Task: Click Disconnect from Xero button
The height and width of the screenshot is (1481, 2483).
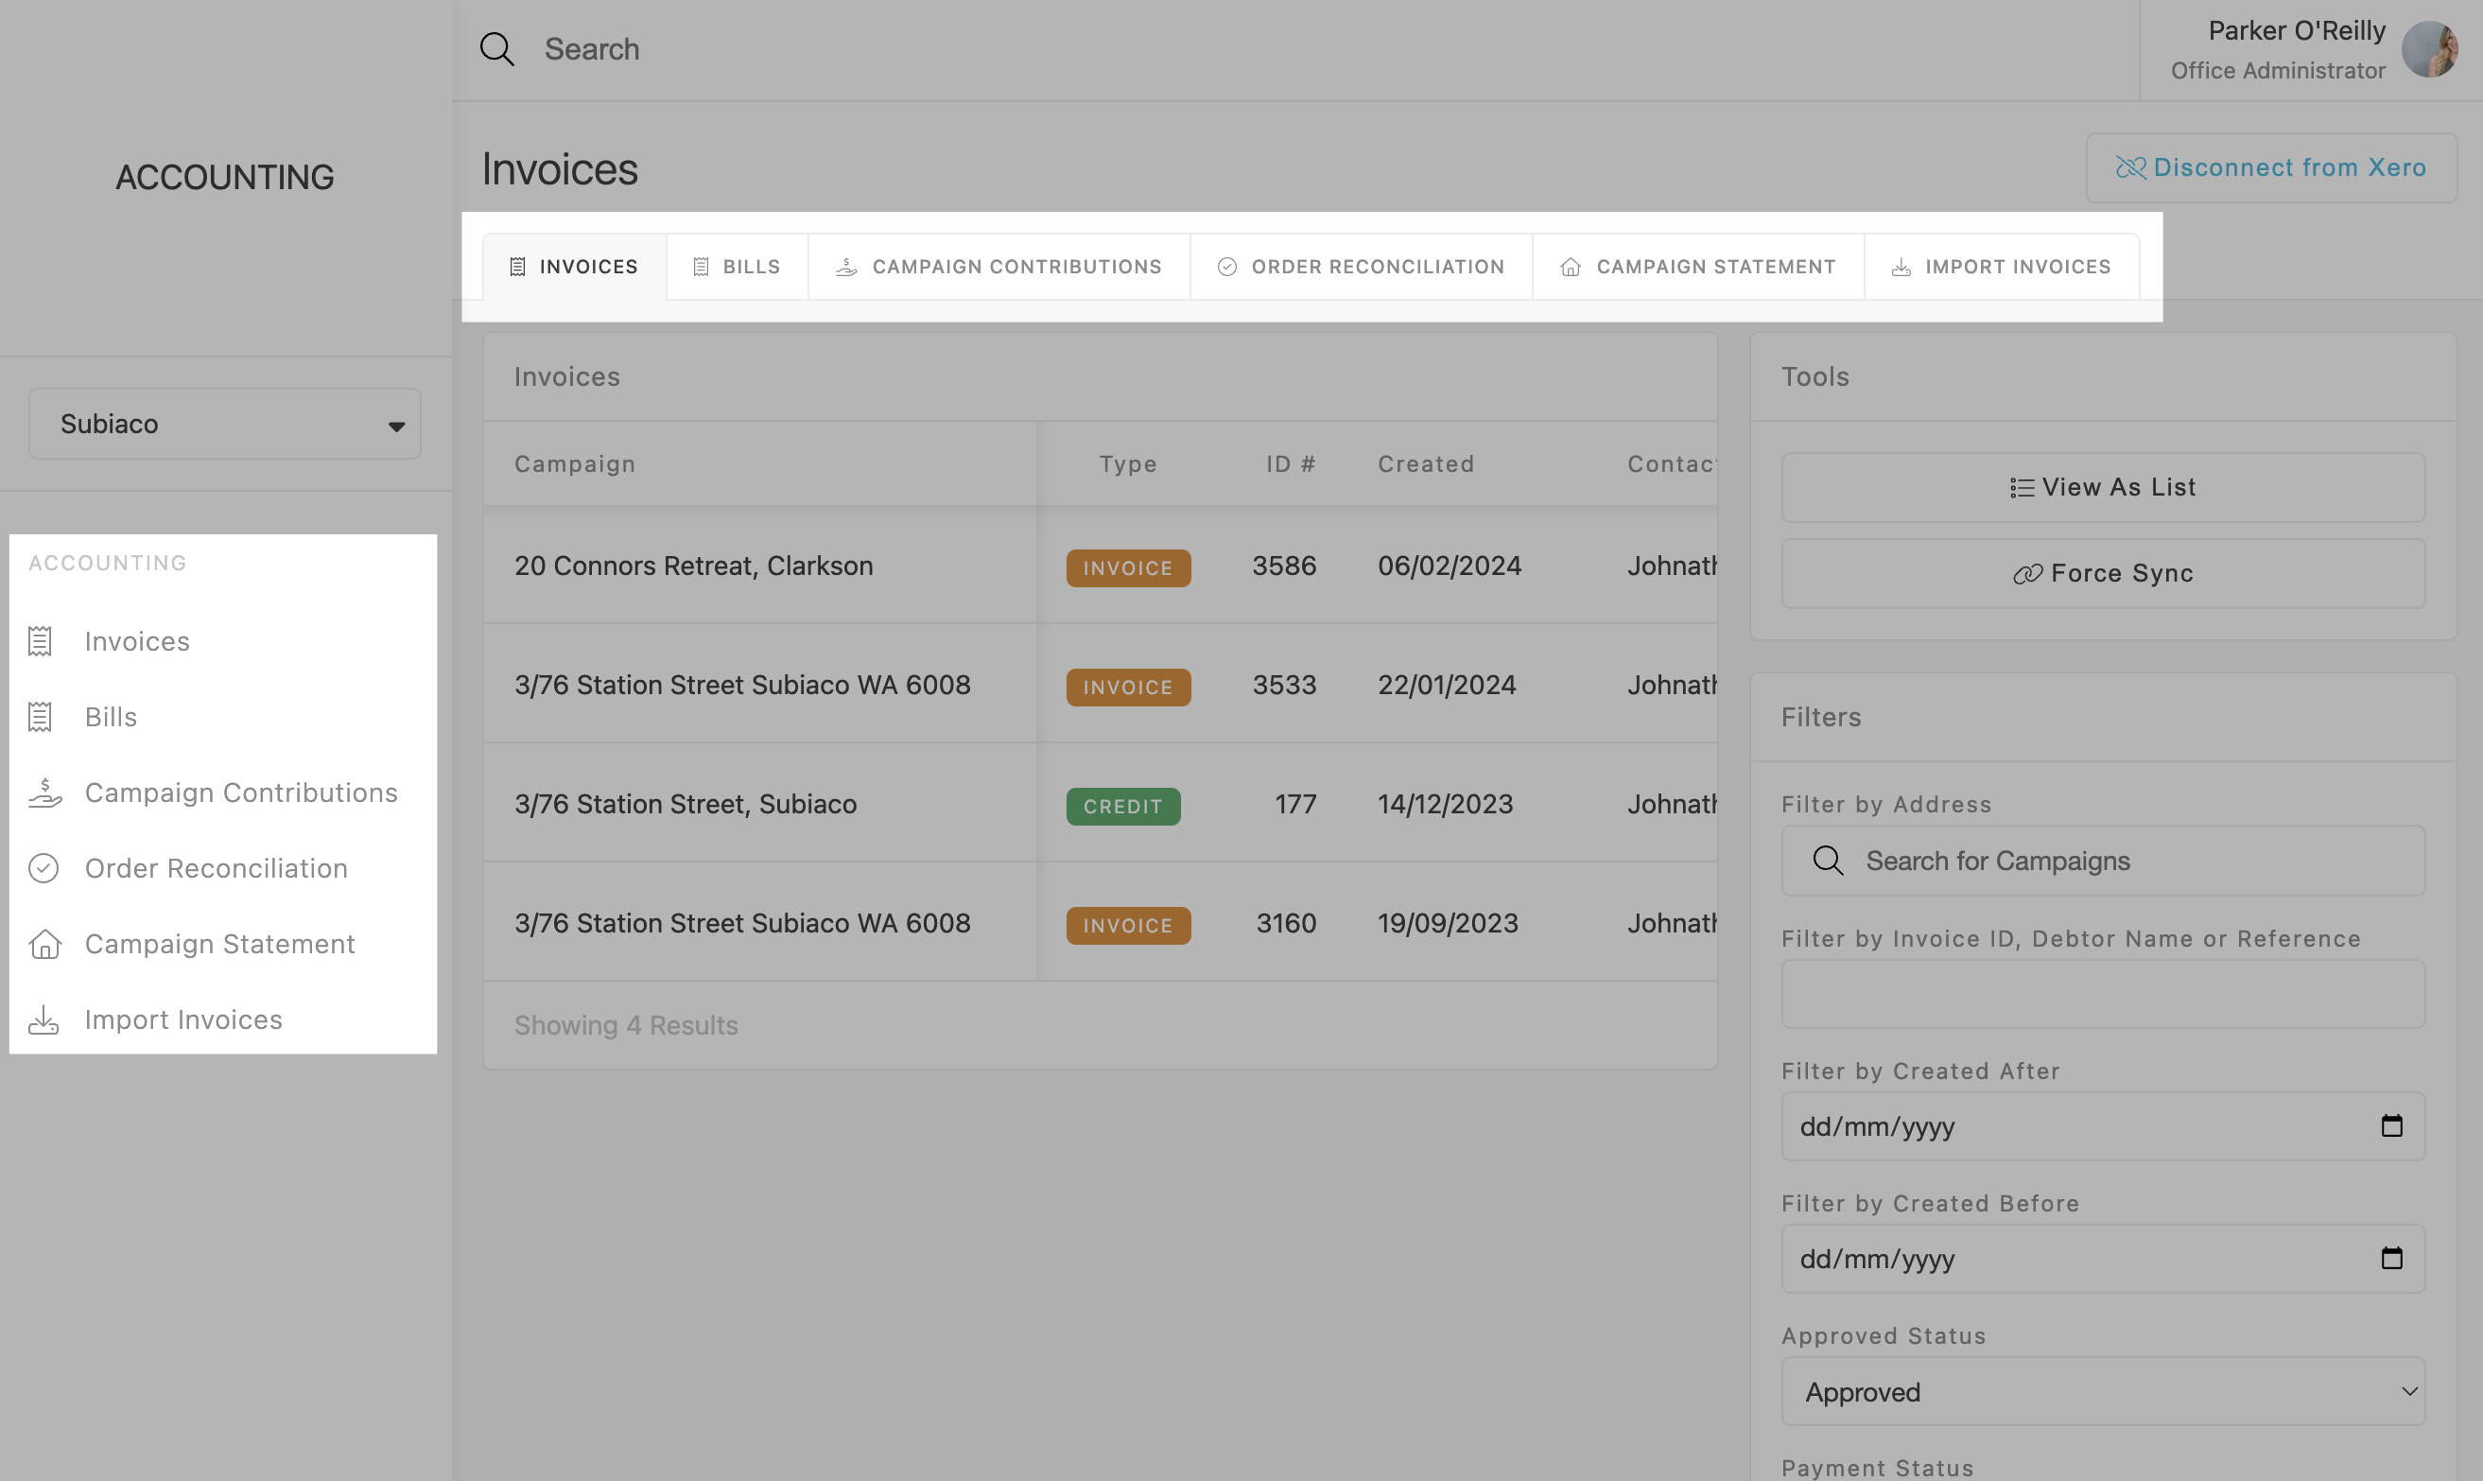Action: point(2270,167)
